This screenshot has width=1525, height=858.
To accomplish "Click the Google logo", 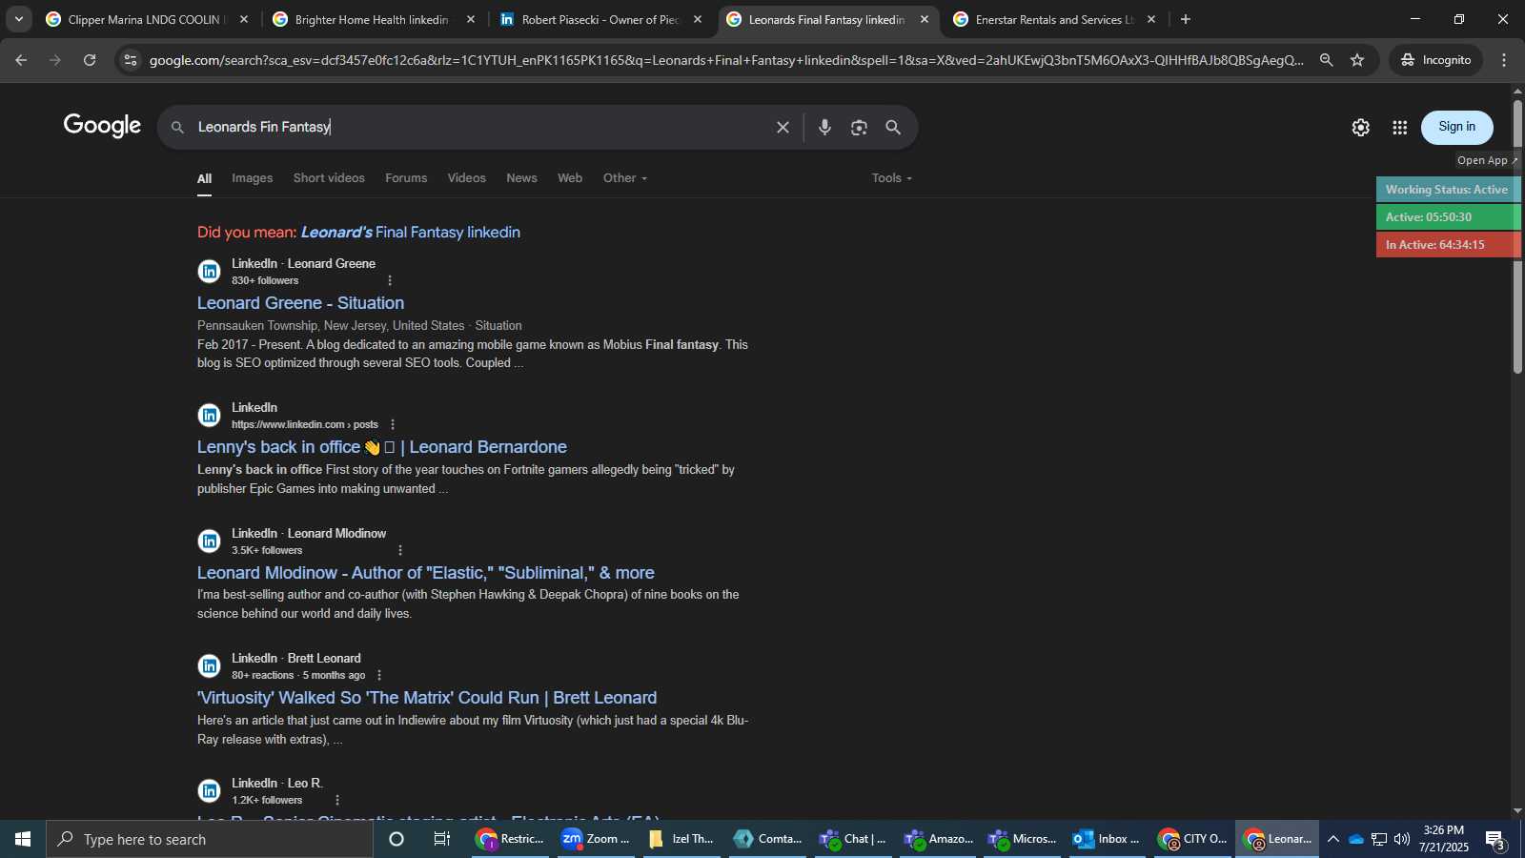I will point(102,126).
